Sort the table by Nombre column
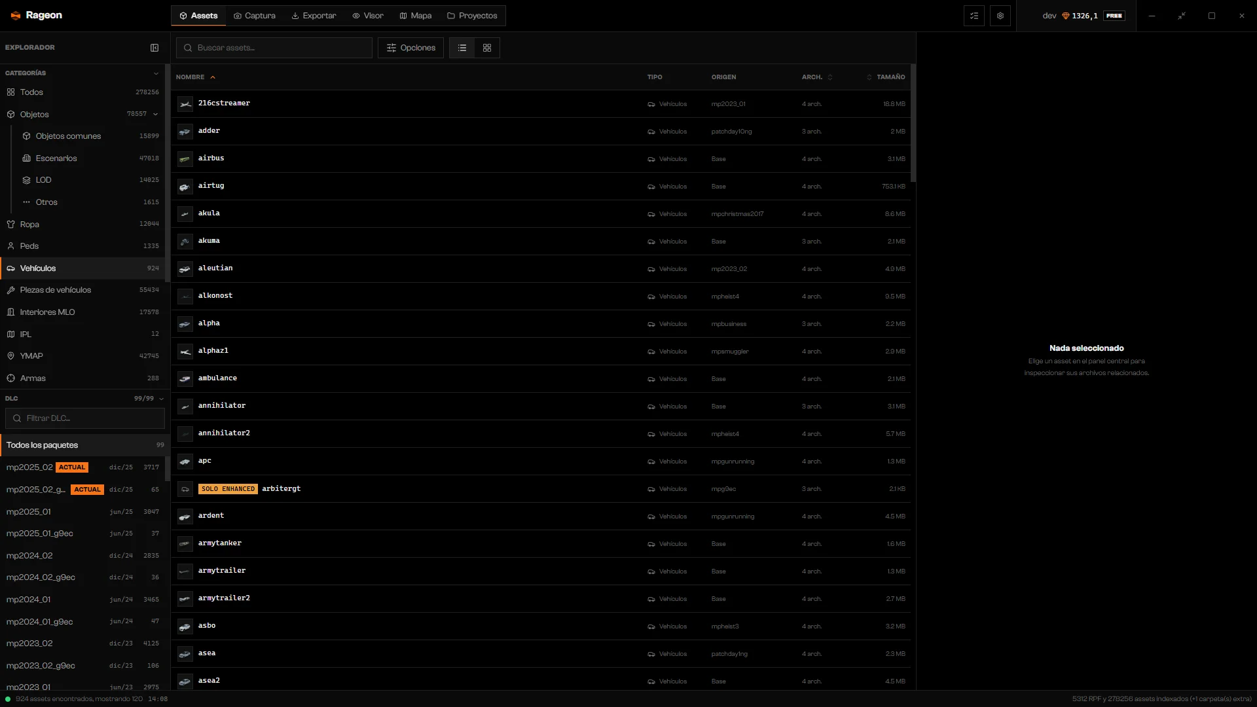 click(x=195, y=77)
